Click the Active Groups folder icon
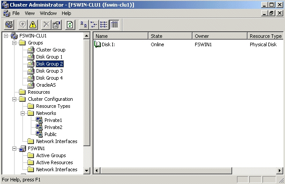 click(31, 155)
